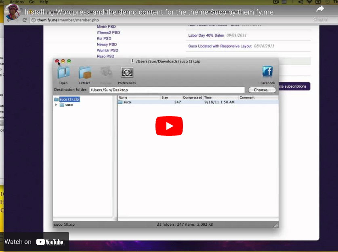Screen dimensions: 338x252
Task: Open the Help menu
Action: pos(44,2)
